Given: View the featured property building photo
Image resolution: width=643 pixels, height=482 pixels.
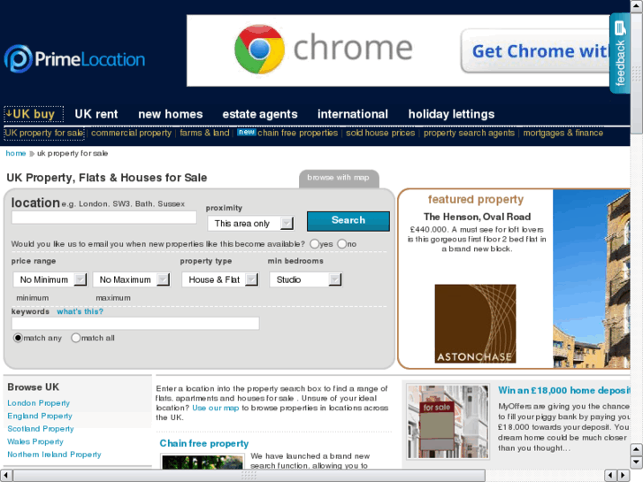Looking at the screenshot, I should click(592, 279).
